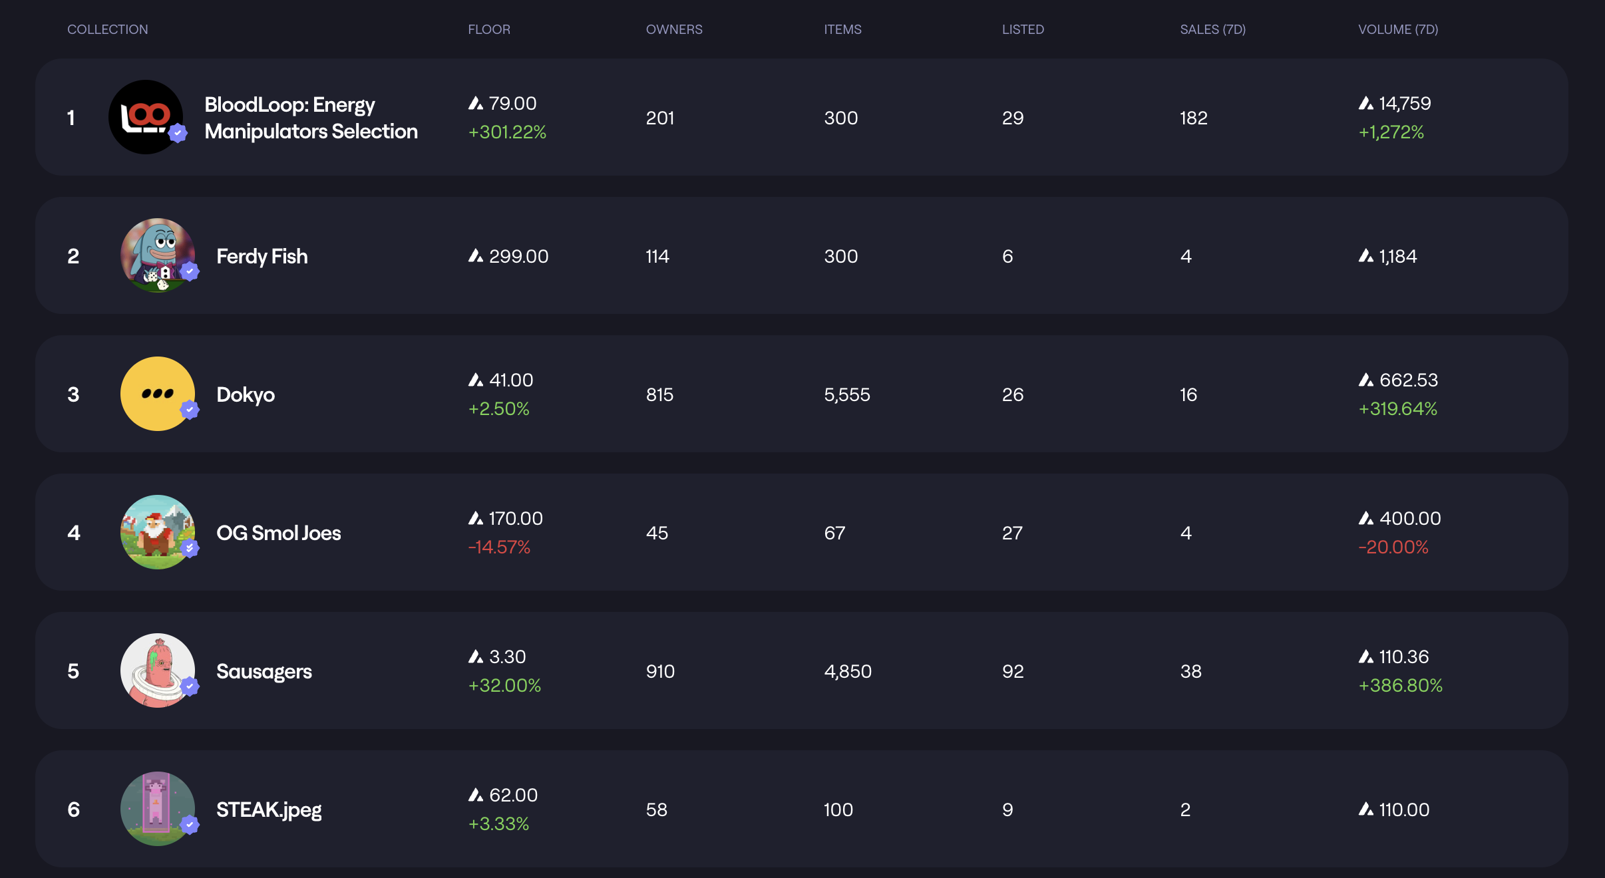Screen dimensions: 1605x878
Task: Click the yellow Dokyo collection avatar
Action: (x=157, y=394)
